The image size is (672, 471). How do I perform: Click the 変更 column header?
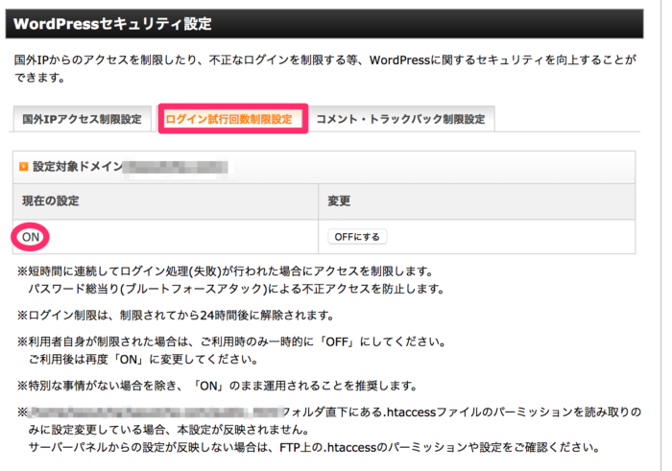[476, 201]
